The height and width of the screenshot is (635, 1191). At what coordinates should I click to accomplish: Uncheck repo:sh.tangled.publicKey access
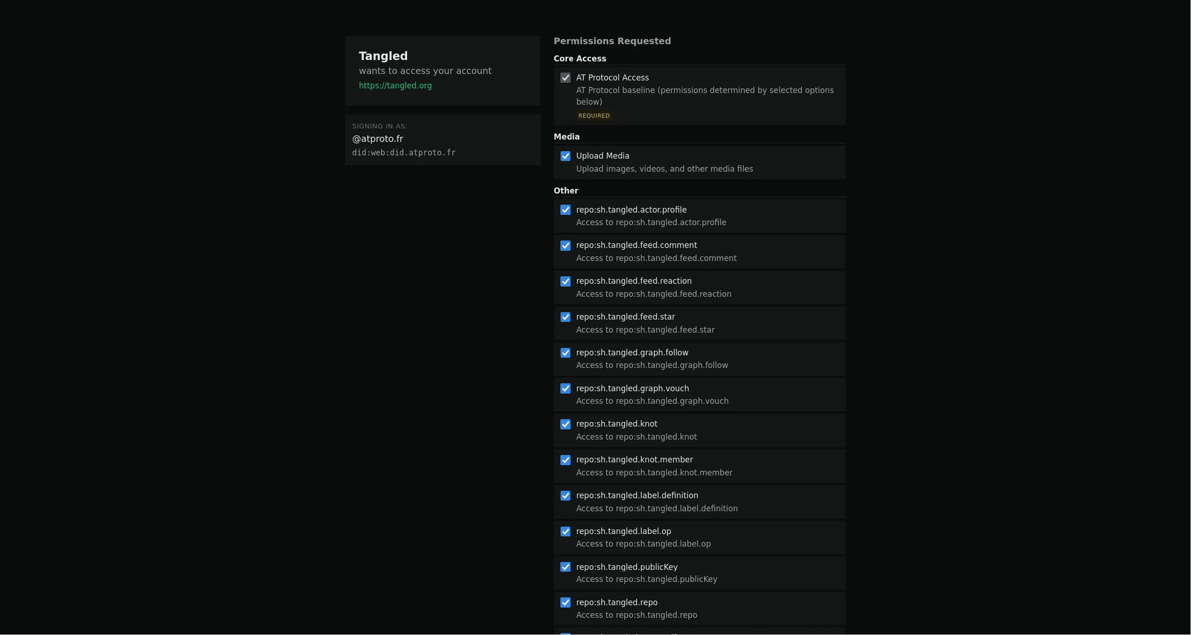click(x=565, y=567)
